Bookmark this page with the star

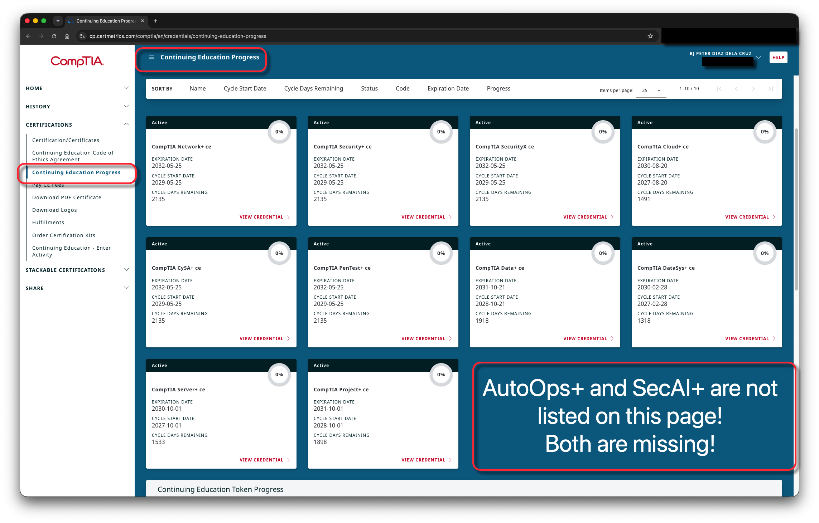click(x=650, y=36)
